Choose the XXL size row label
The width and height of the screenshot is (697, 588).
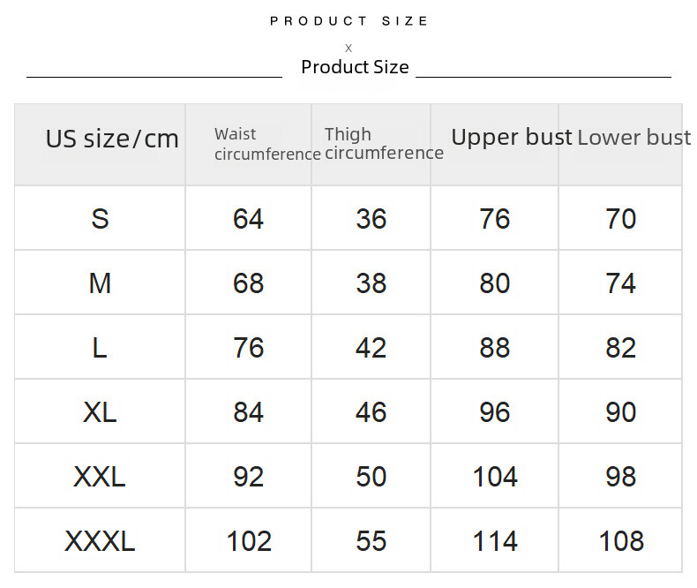(100, 477)
